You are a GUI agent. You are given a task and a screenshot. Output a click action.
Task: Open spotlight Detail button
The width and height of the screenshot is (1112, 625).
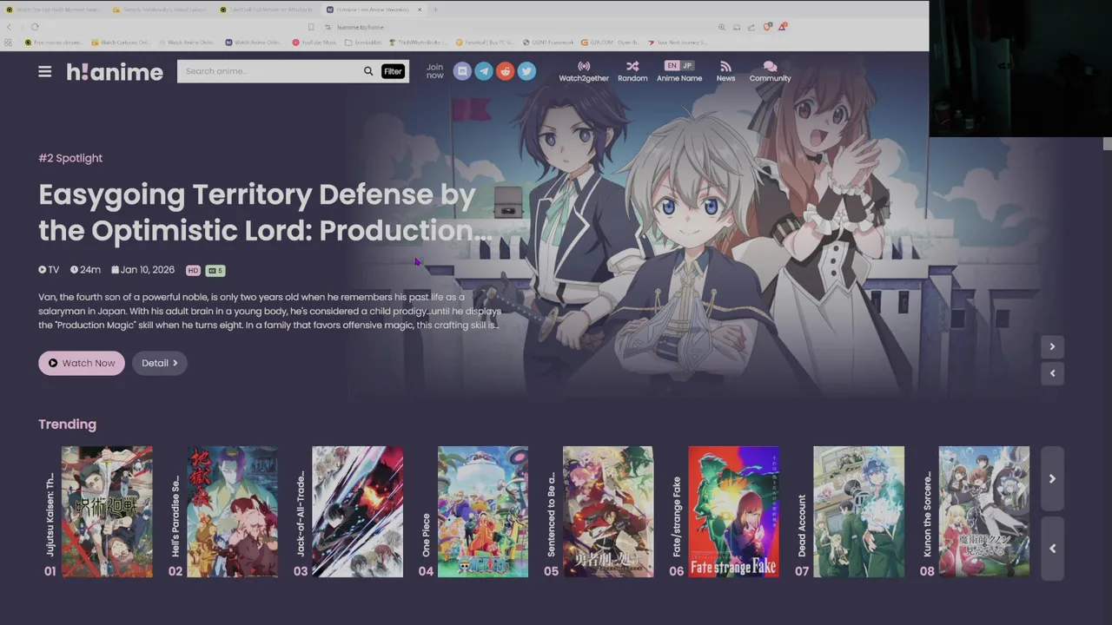pos(160,363)
